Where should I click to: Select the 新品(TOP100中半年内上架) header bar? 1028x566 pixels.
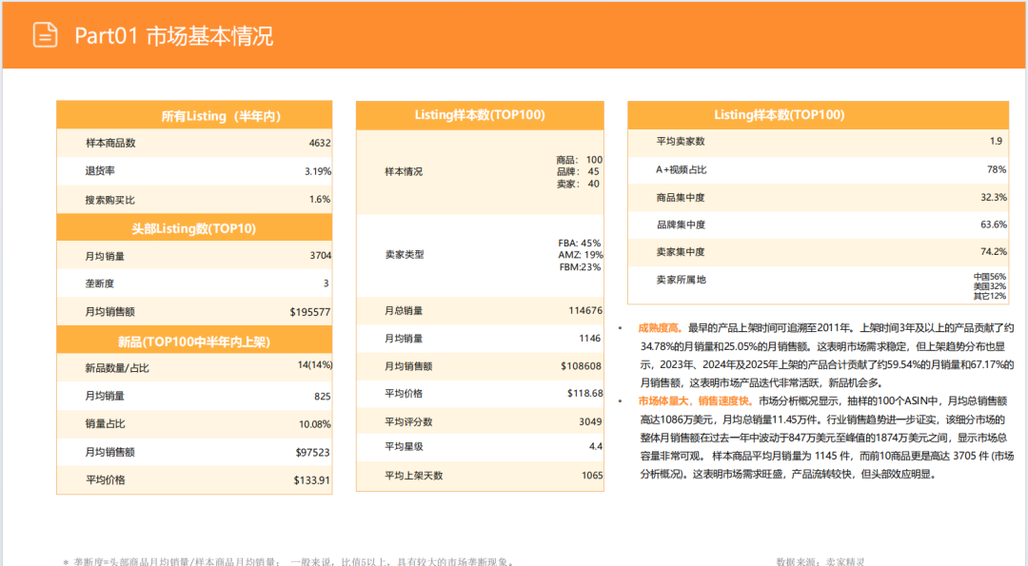pos(194,342)
